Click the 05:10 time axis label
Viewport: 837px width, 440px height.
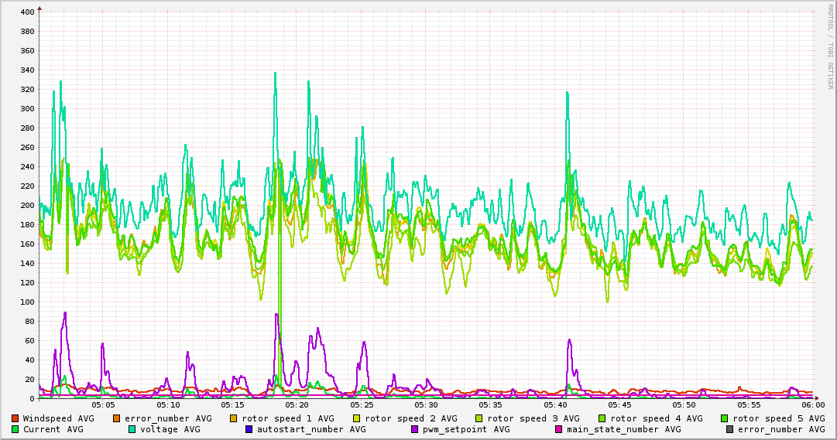[x=168, y=405]
